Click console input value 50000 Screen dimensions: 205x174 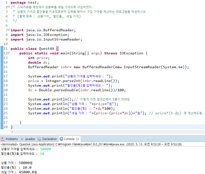pyautogui.click(x=46, y=149)
